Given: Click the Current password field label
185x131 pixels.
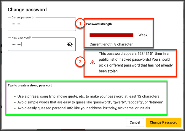Looking at the screenshot, I should click(23, 18).
